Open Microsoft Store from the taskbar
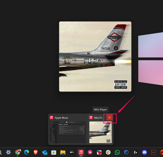The width and height of the screenshot is (163, 157). tap(54, 152)
